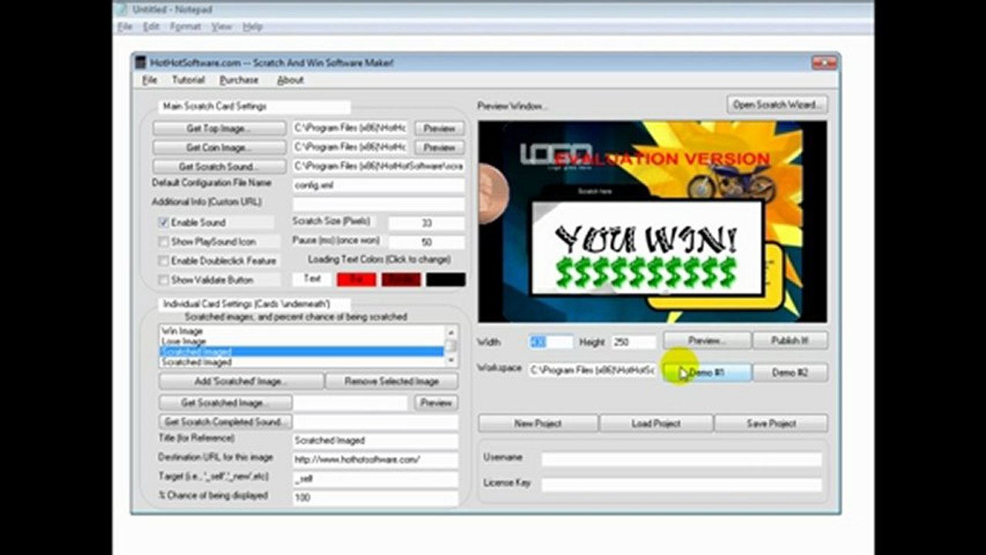The width and height of the screenshot is (986, 555).
Task: Click the app icon in HotHotSoftware title bar
Action: pyautogui.click(x=140, y=62)
